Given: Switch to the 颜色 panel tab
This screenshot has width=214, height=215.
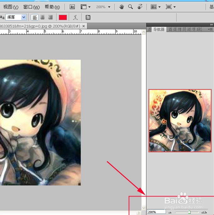Looking at the screenshot, I should (x=150, y=29).
